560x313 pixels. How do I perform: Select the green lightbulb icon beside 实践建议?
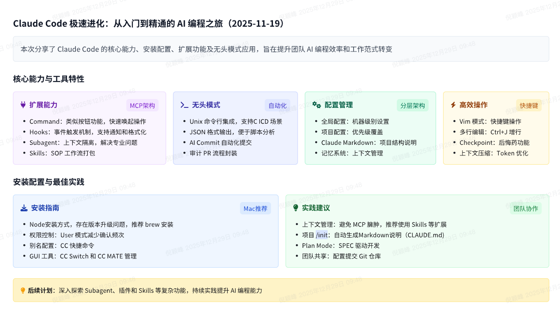tap(295, 208)
